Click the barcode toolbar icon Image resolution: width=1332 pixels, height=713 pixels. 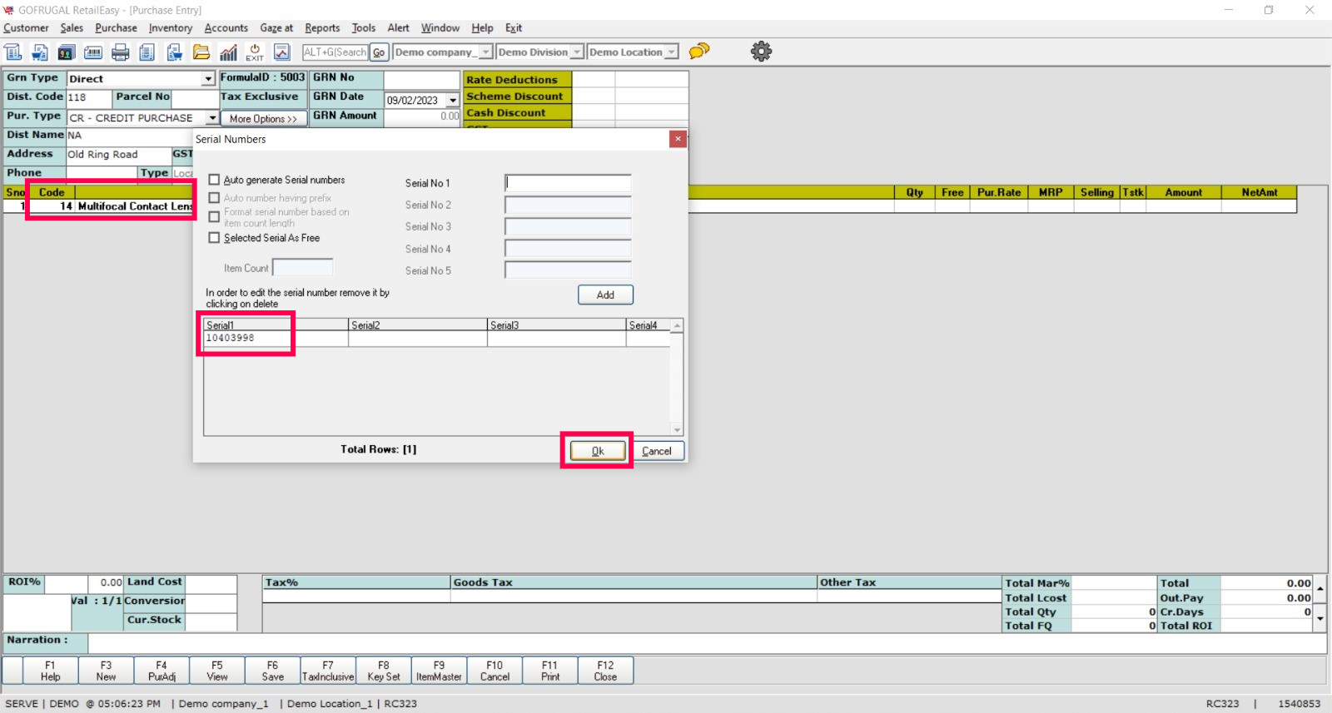(93, 52)
